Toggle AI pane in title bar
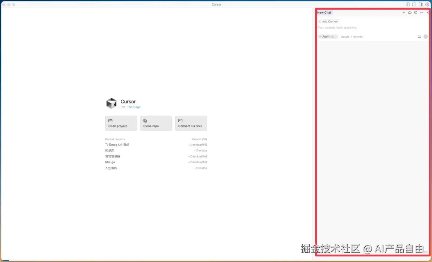This screenshot has width=432, height=262. pos(421,4)
